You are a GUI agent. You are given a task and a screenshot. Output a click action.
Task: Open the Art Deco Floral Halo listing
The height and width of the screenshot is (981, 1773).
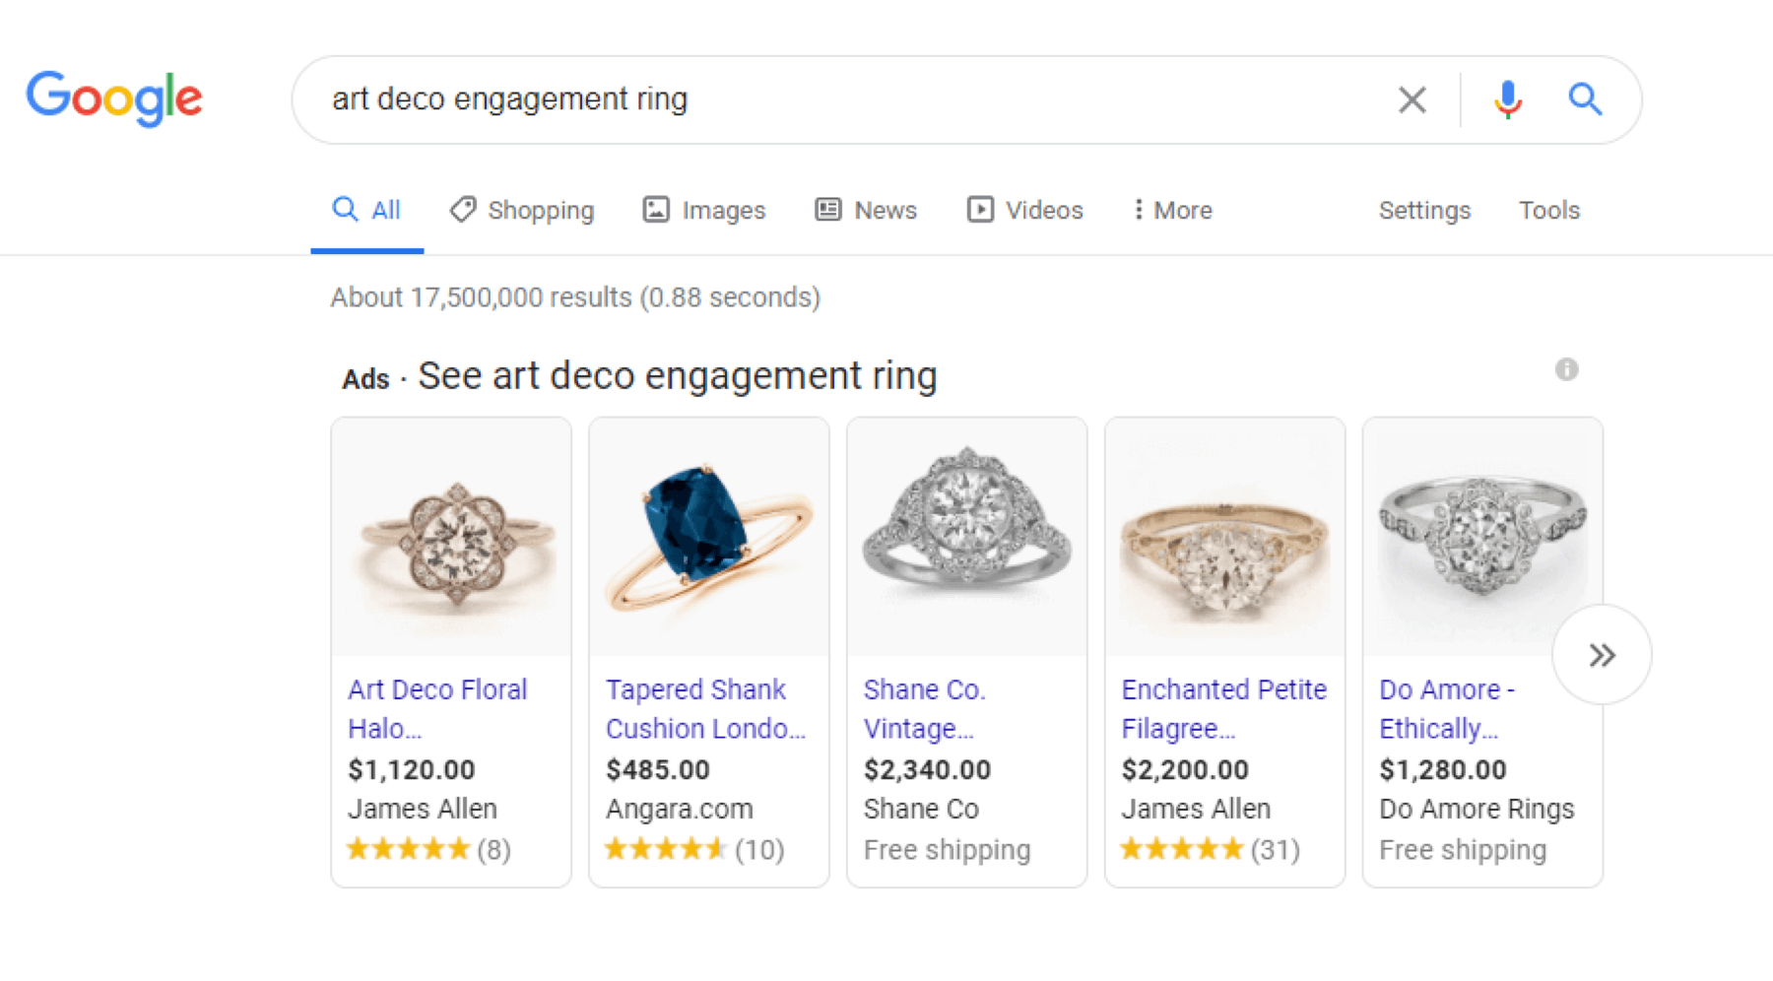coord(437,708)
